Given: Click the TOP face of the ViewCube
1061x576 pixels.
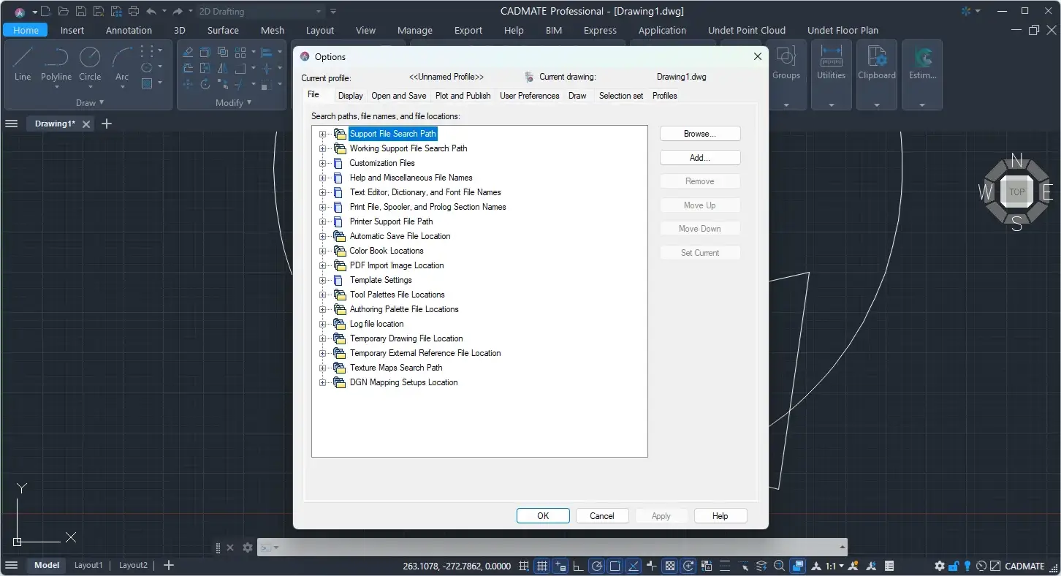Looking at the screenshot, I should [x=1016, y=192].
